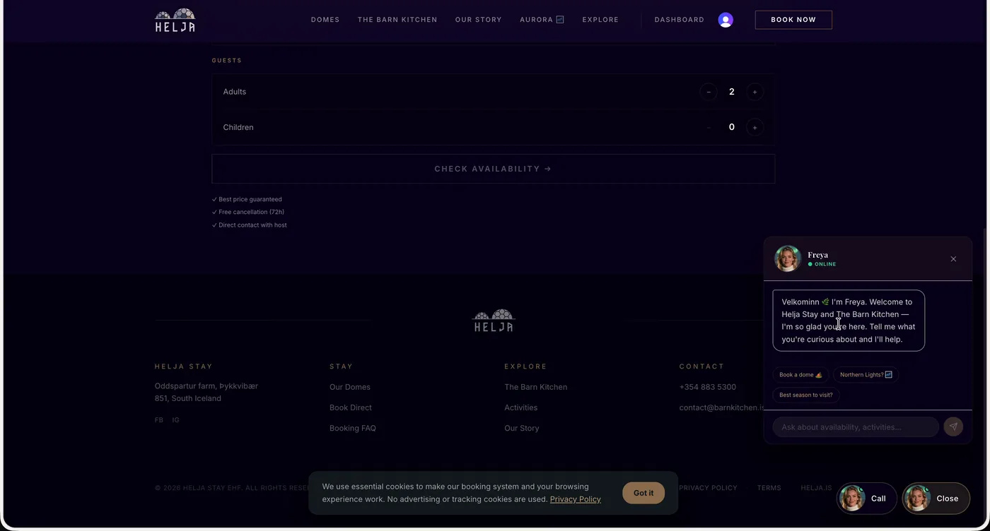990x531 pixels.
Task: Click the phone number +354 883 5300
Action: tap(708, 387)
